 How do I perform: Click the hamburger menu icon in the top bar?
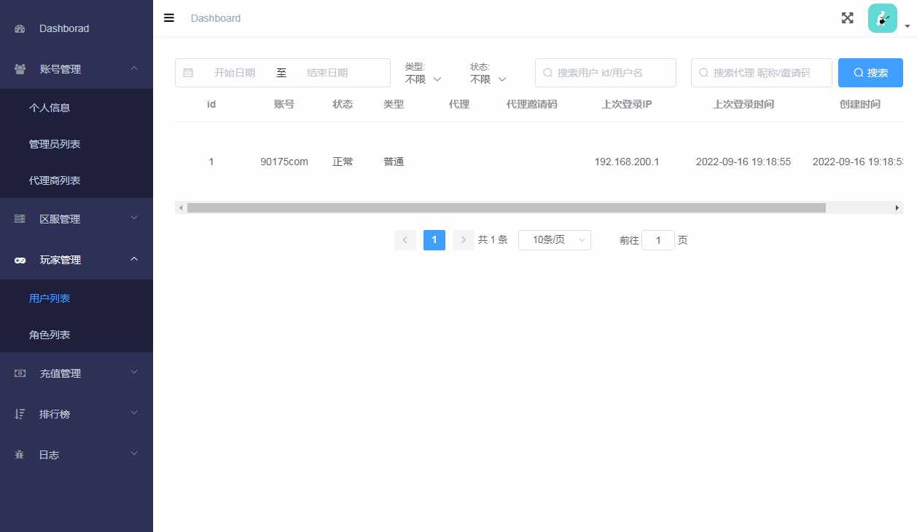[168, 17]
